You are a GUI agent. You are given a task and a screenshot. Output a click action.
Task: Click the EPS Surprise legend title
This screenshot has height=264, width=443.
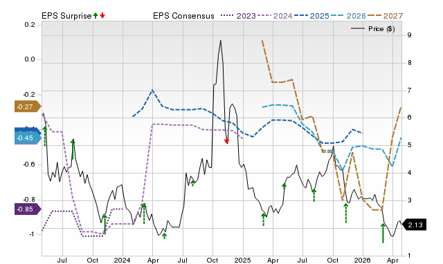point(66,16)
